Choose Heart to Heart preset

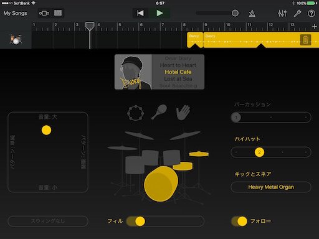point(178,65)
